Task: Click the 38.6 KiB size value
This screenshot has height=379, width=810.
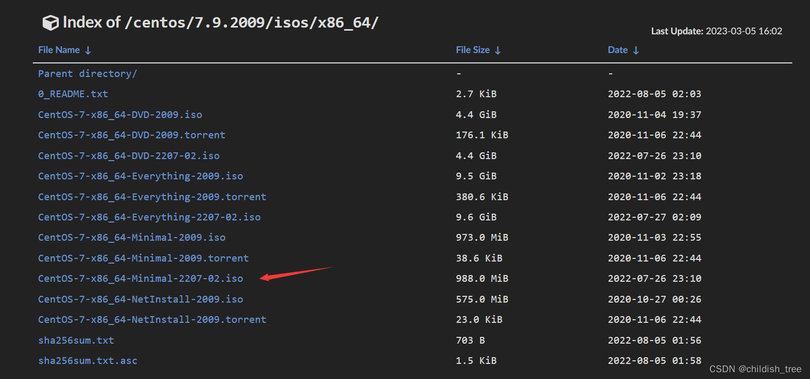Action: tap(479, 258)
